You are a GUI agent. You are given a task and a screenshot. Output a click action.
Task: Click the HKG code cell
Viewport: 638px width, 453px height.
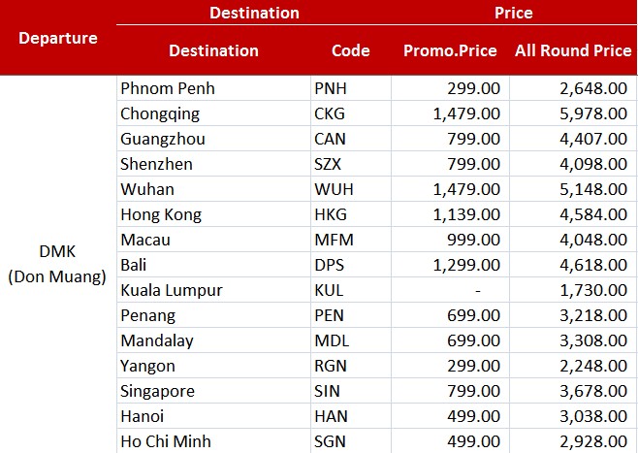pyautogui.click(x=351, y=214)
